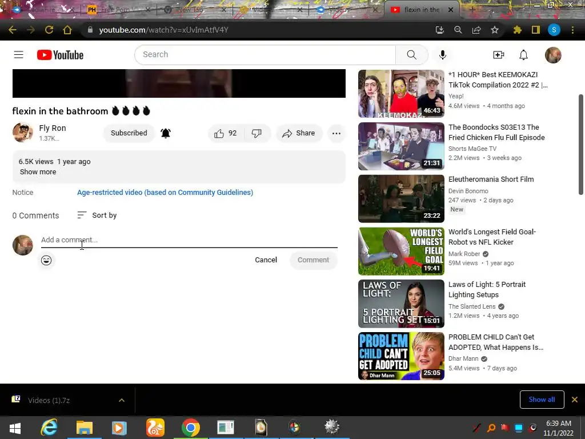
Task: Open the YouTube account avatar menu
Action: pyautogui.click(x=553, y=55)
